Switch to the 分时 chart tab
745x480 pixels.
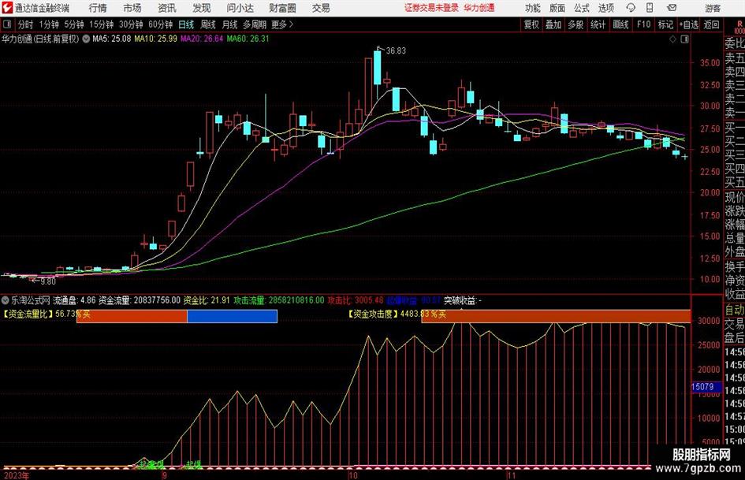pyautogui.click(x=26, y=24)
